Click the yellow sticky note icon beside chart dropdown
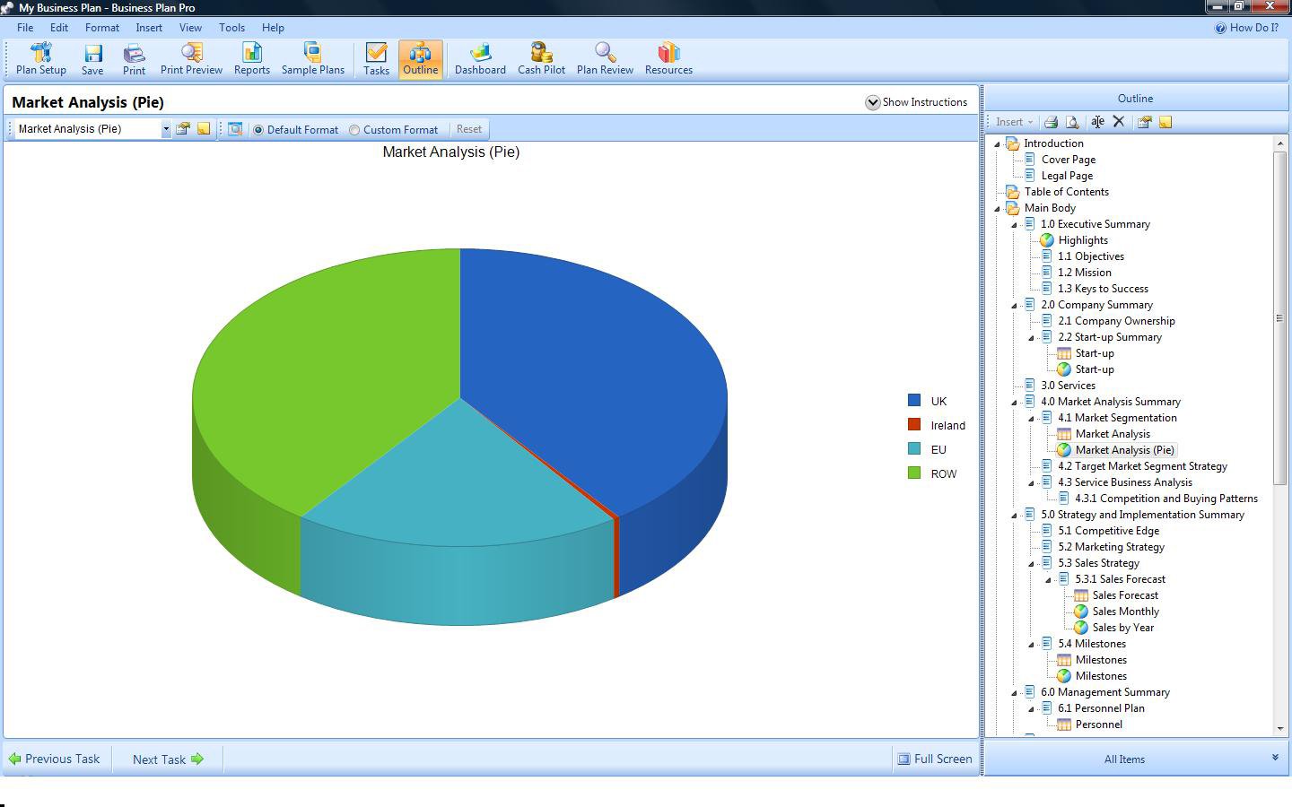This screenshot has height=807, width=1292. pyautogui.click(x=204, y=129)
